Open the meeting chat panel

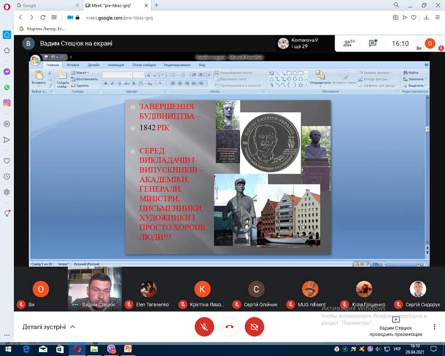373,44
